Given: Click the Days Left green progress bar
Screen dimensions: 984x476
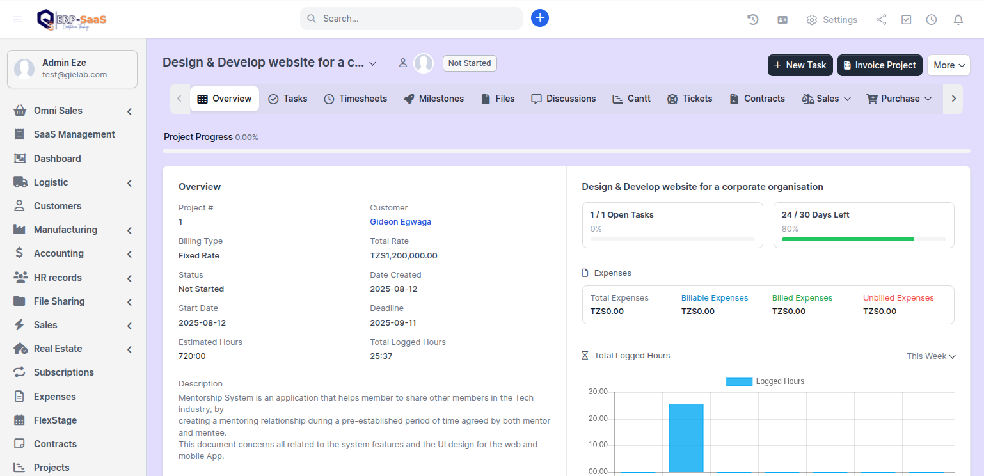Looking at the screenshot, I should pos(847,239).
